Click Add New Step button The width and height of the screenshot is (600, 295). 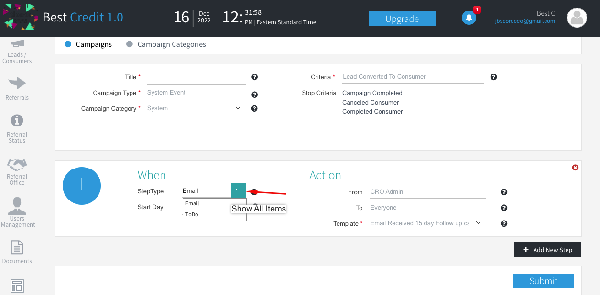[x=547, y=250]
